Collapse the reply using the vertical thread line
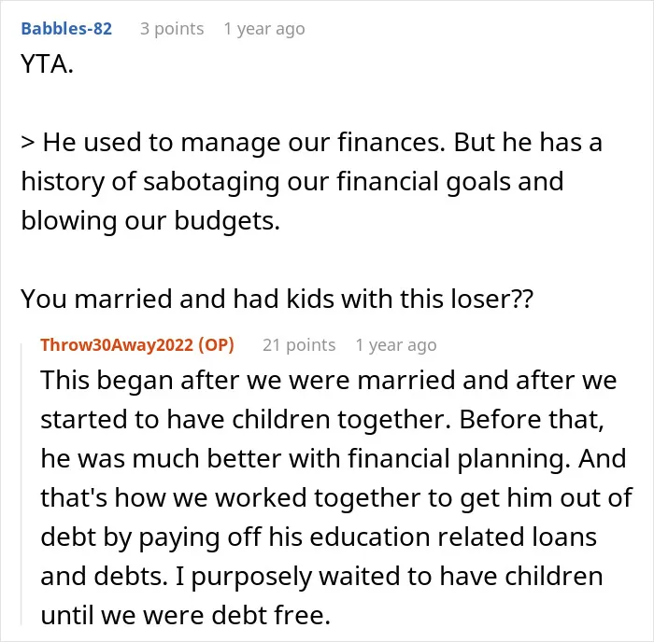Screen dimensions: 654x642 tap(21, 484)
